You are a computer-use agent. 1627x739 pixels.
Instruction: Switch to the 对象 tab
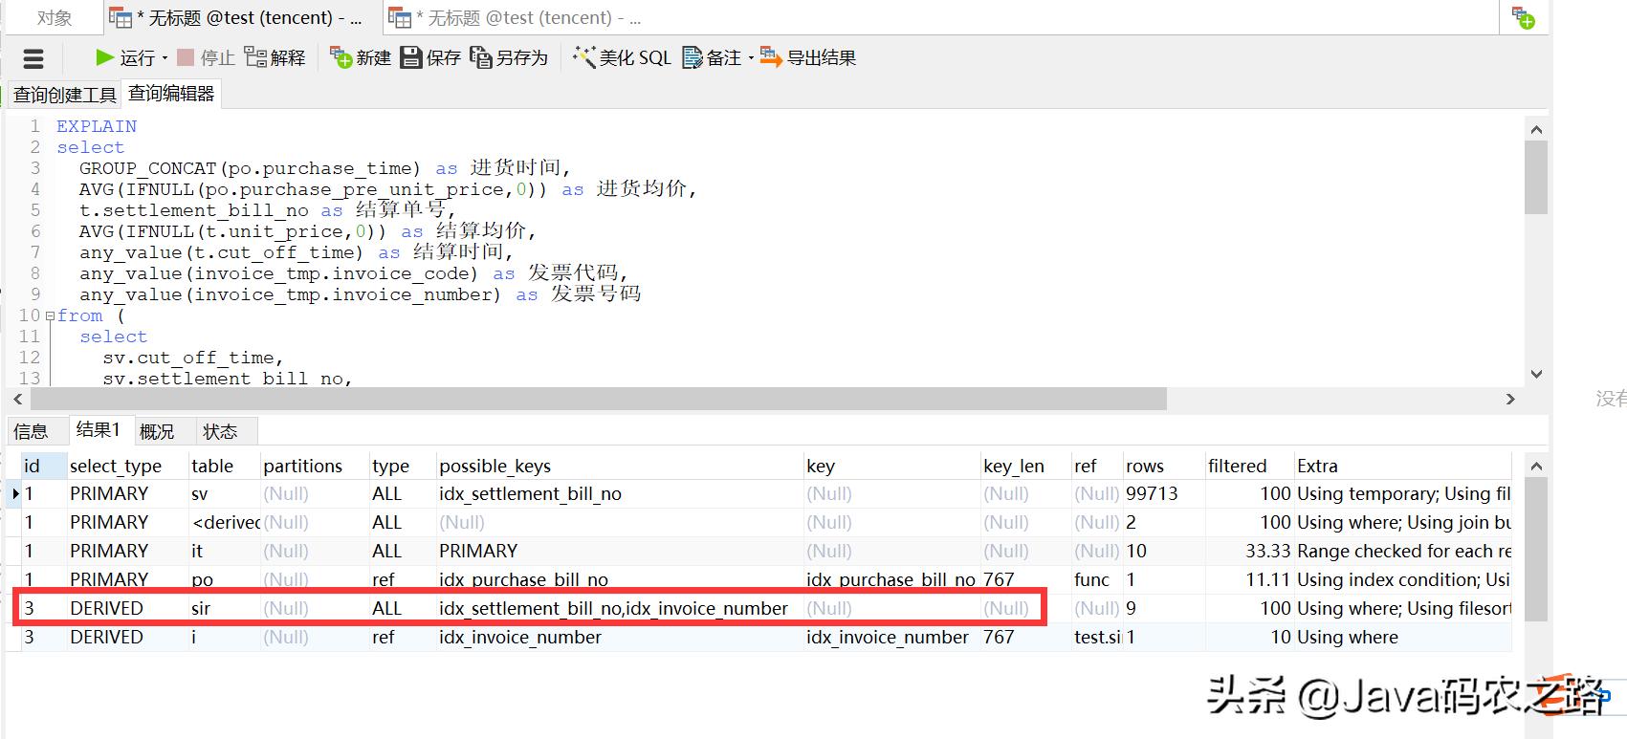[x=55, y=17]
